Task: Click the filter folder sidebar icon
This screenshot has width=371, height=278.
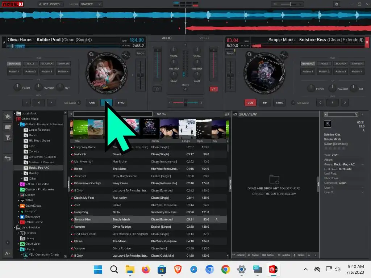Action: [8, 138]
